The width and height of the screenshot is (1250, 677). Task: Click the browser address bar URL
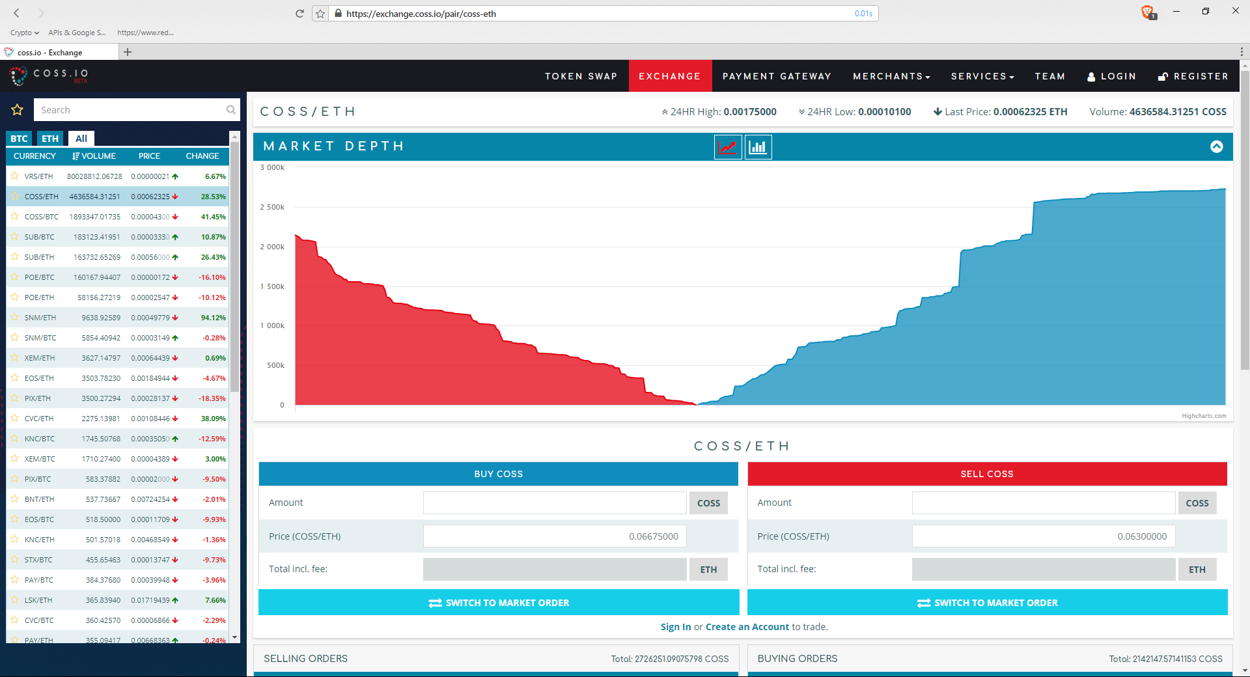[x=421, y=14]
